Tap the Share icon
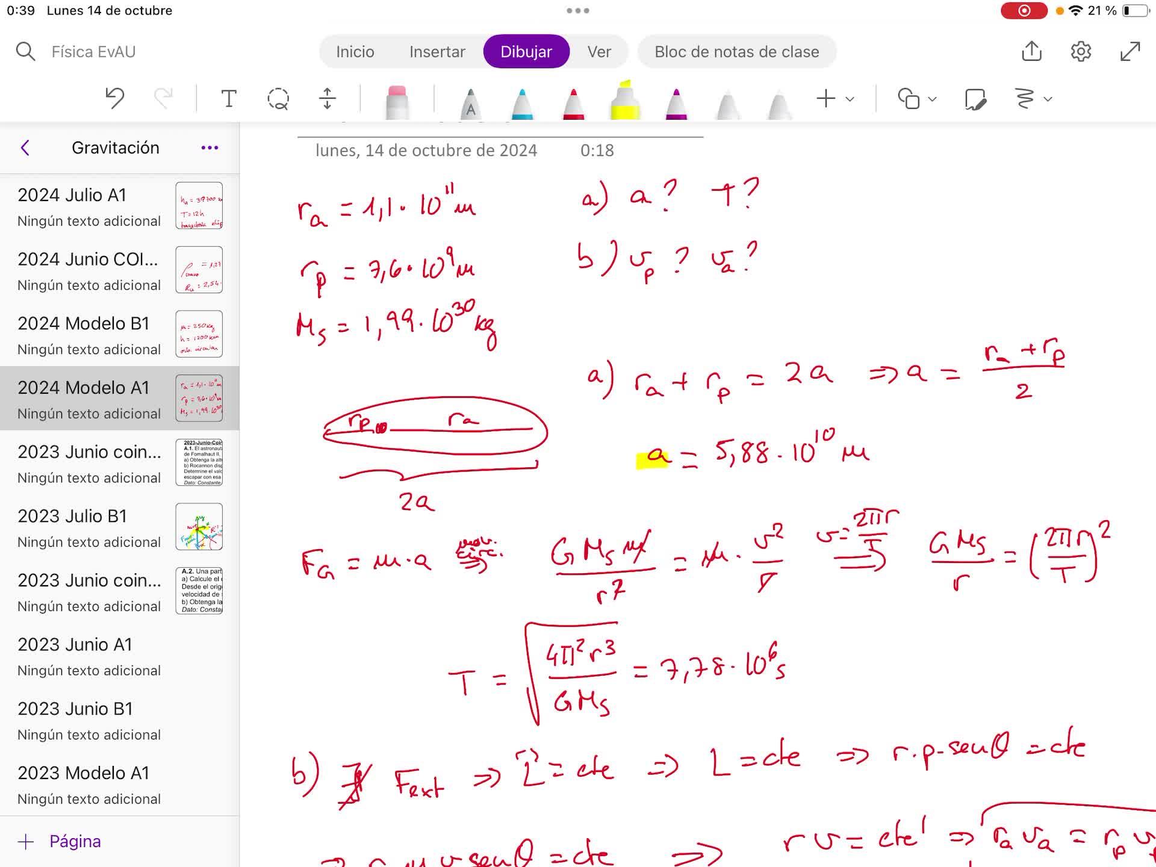The image size is (1156, 867). 1031,52
